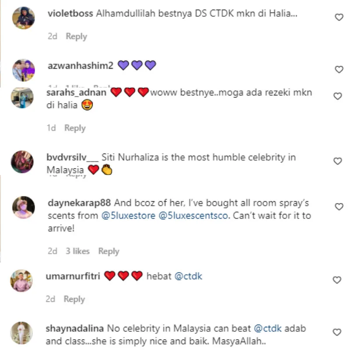Image resolution: width=350 pixels, height=350 pixels.
Task: Heart the bvdvrsilv___ comment
Action: pos(338,161)
